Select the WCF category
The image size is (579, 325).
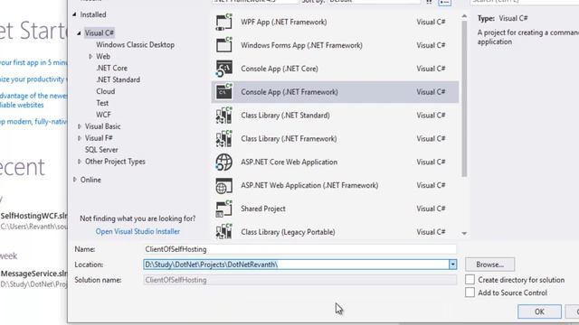[103, 115]
